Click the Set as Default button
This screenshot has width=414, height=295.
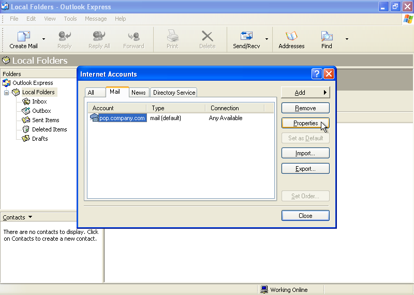coord(305,138)
